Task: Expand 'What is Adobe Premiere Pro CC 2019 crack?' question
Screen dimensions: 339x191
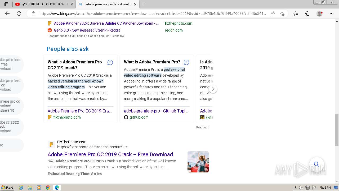Action: (x=75, y=65)
